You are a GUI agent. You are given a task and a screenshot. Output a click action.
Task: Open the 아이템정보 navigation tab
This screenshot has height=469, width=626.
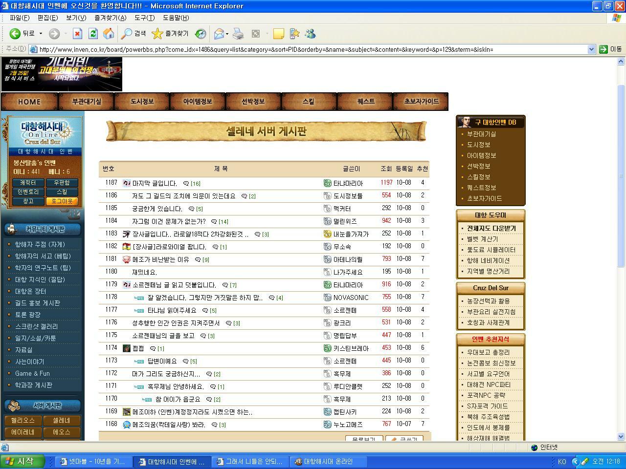[198, 102]
